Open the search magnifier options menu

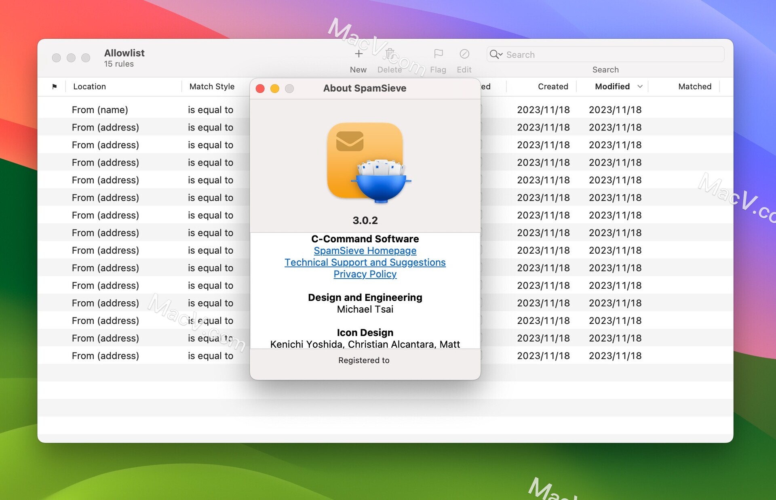coord(496,54)
